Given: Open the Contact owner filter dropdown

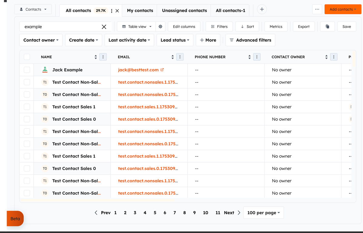Looking at the screenshot, I should click(41, 40).
